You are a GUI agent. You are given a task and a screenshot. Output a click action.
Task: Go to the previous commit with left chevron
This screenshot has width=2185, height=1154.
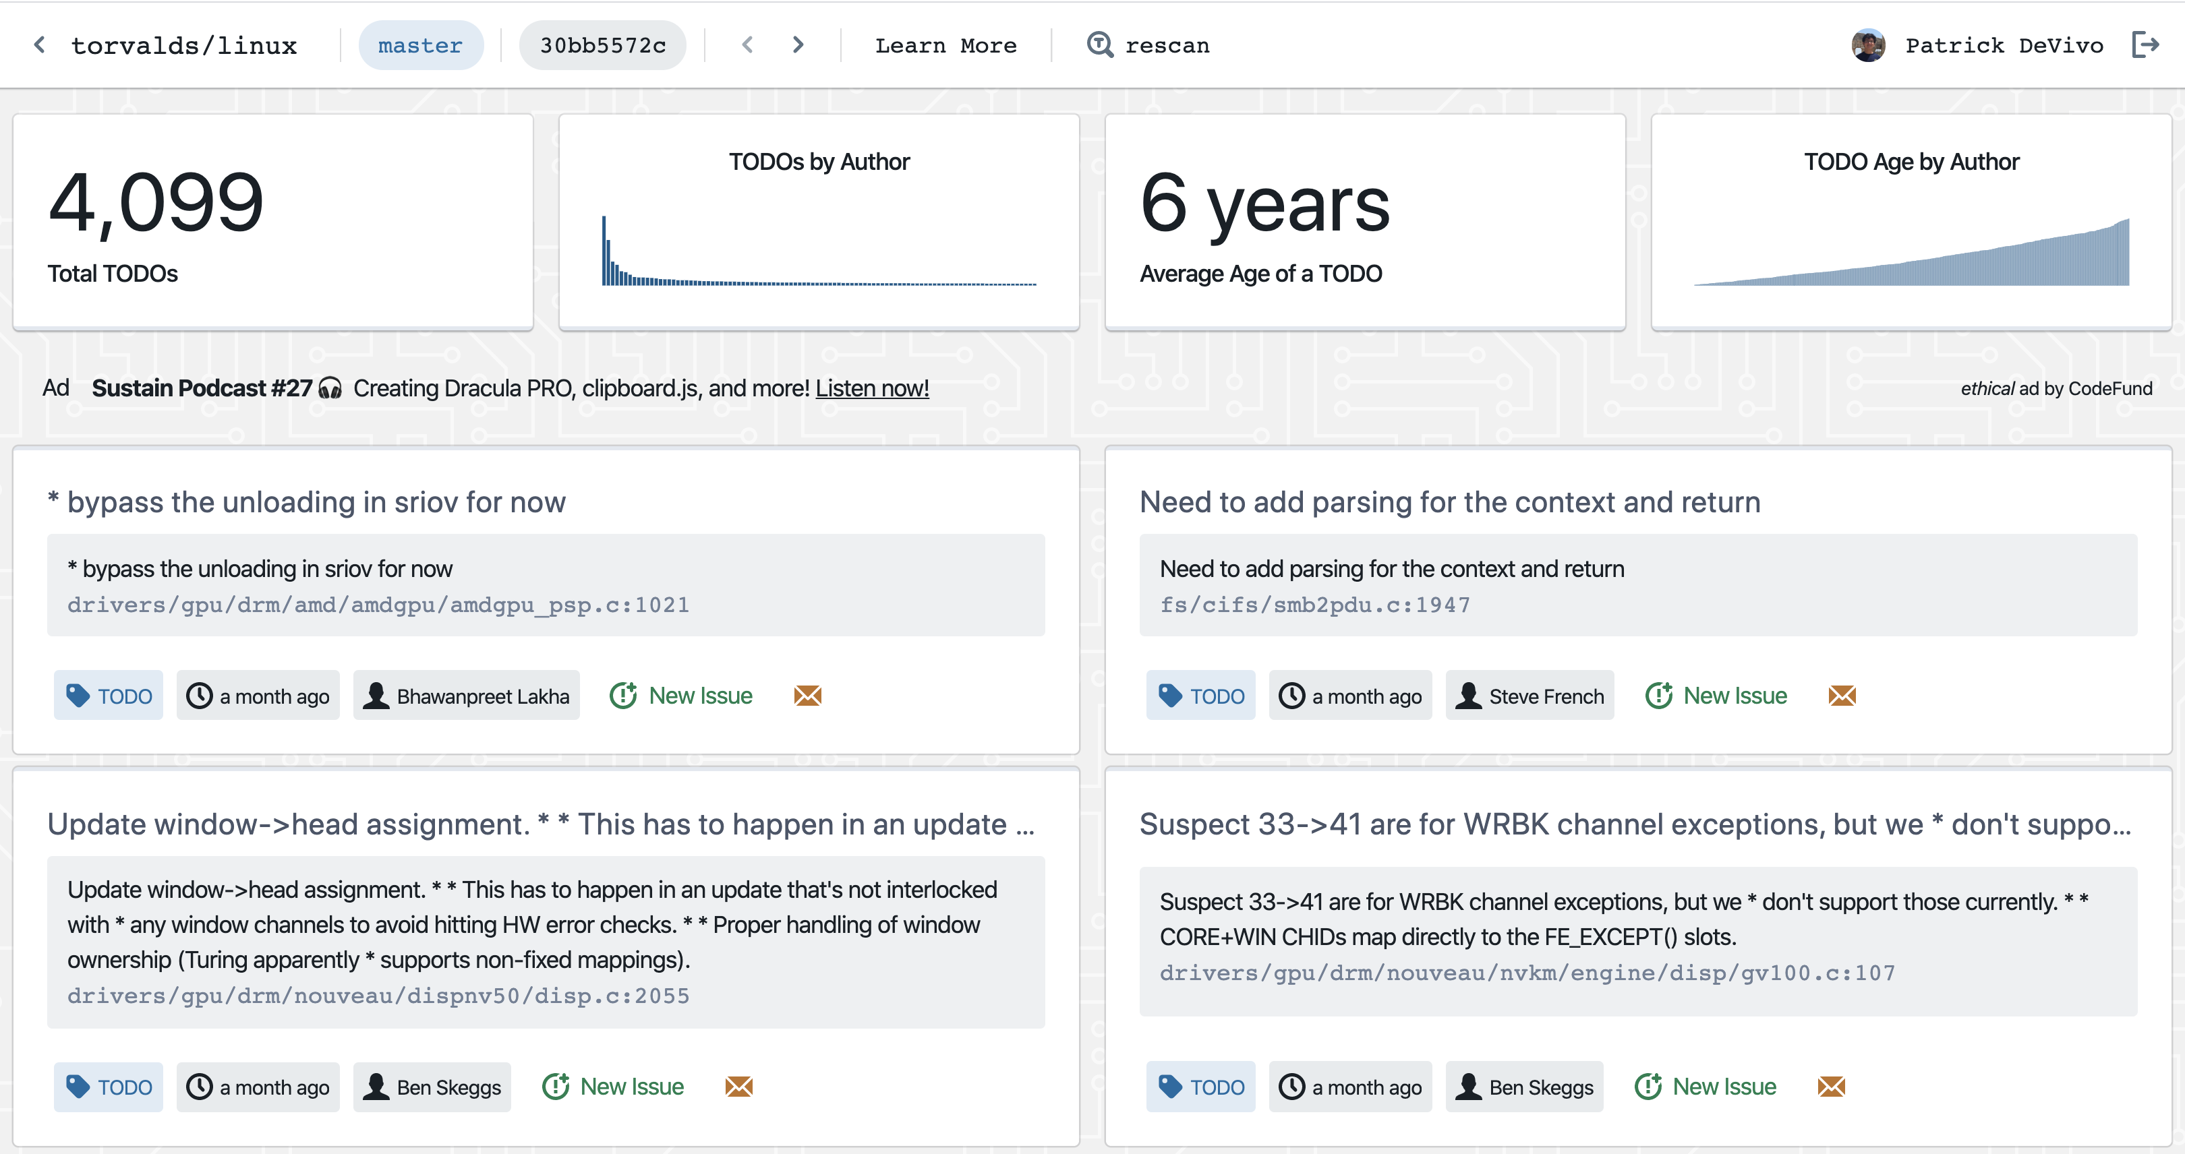tap(747, 45)
